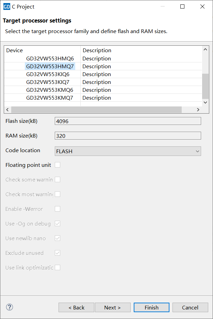Click the Device column header
The width and height of the screenshot is (213, 319).
15,50
